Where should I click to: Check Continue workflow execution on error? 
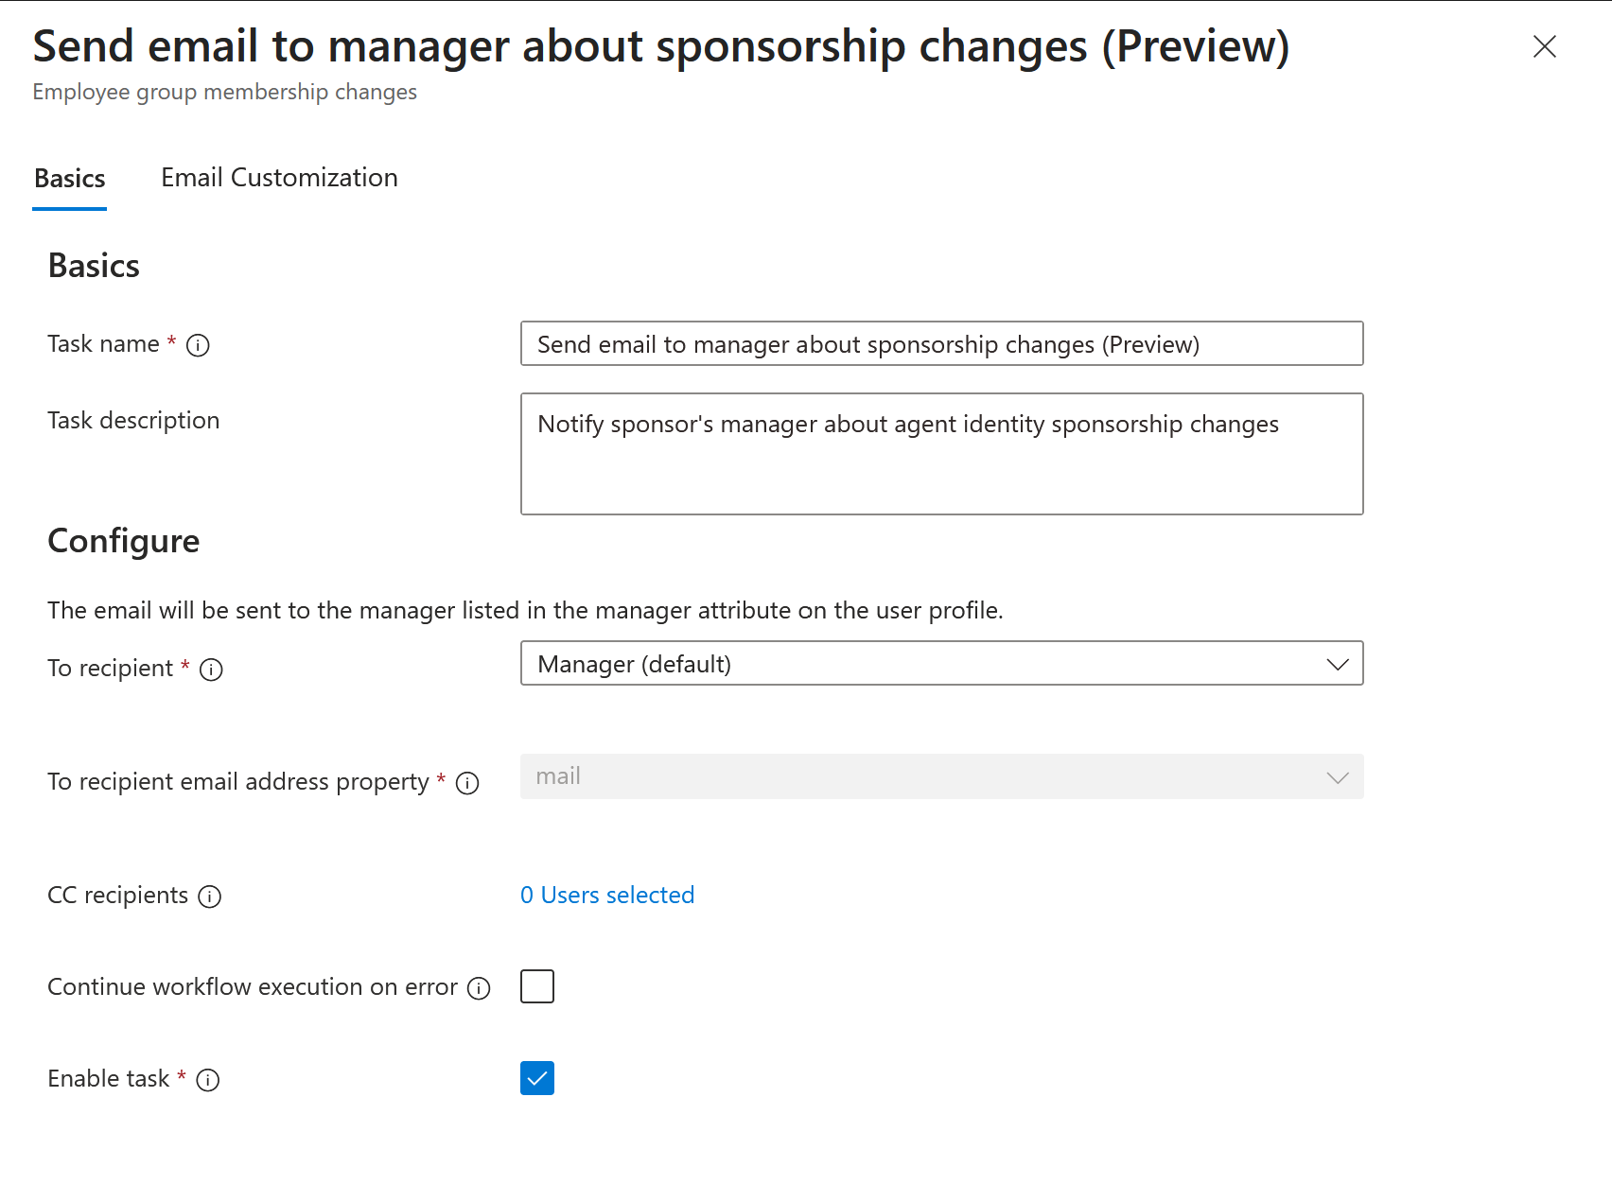pyautogui.click(x=536, y=985)
